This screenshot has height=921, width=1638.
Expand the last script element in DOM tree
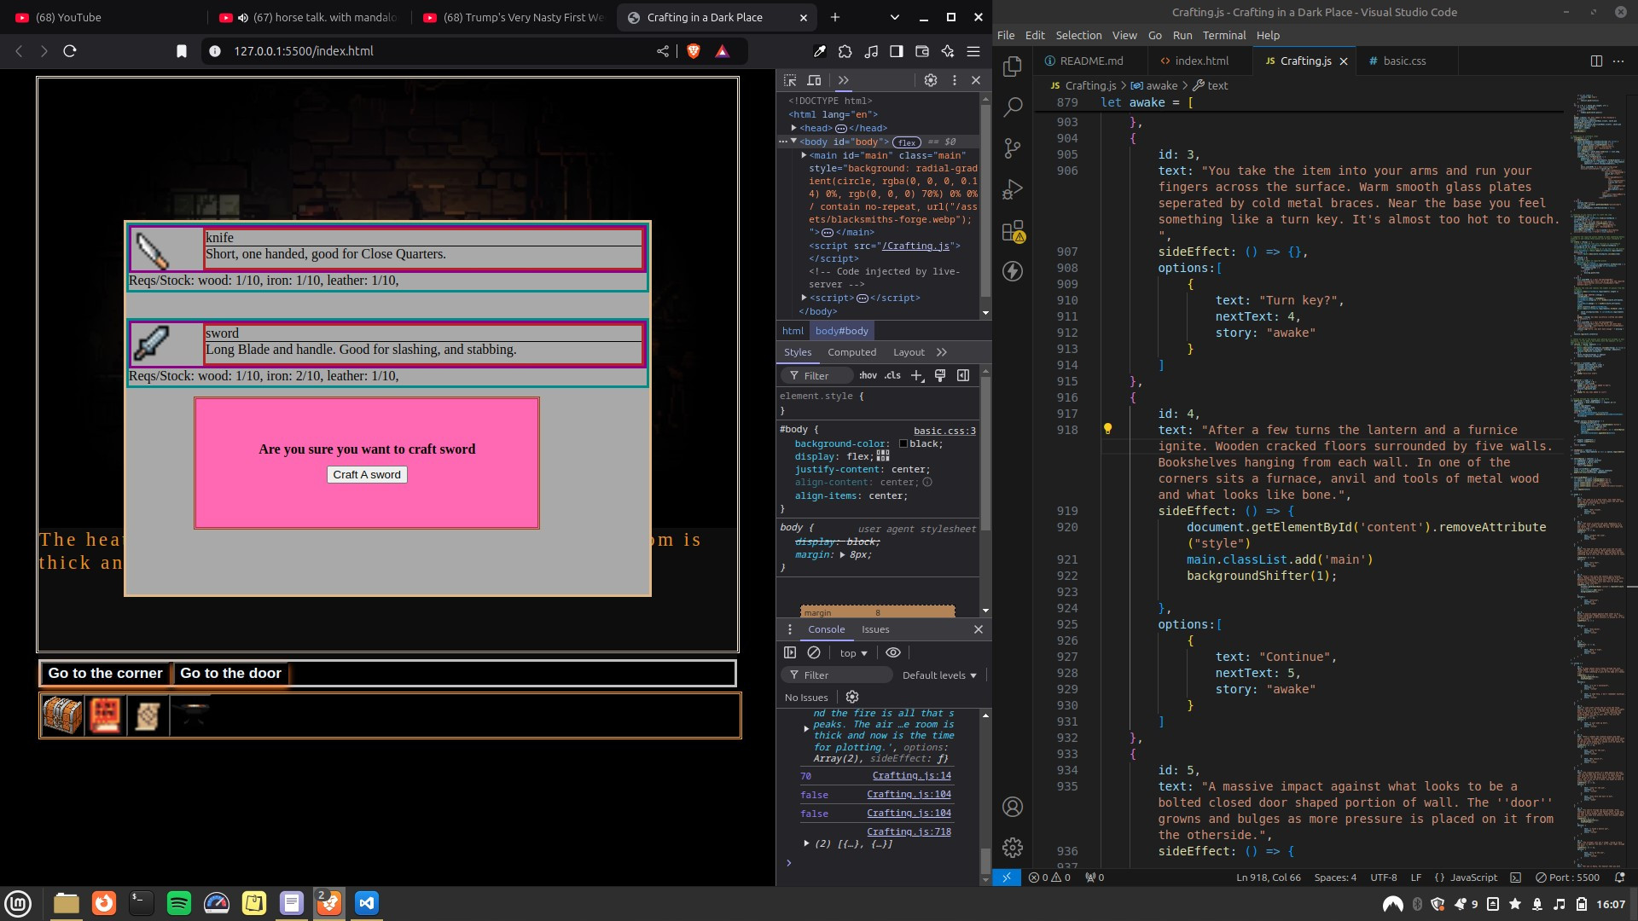pos(804,298)
